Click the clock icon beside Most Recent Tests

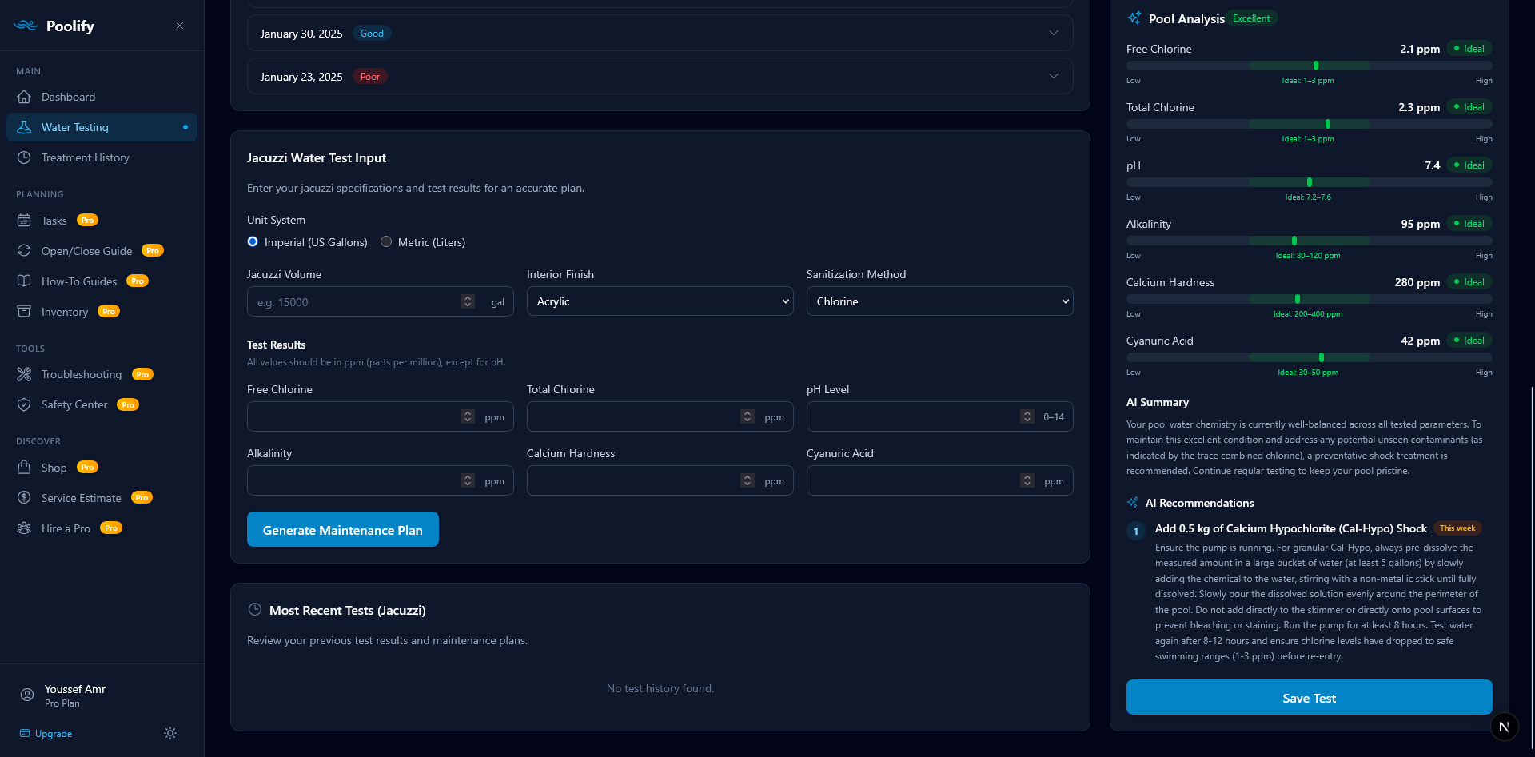click(255, 610)
